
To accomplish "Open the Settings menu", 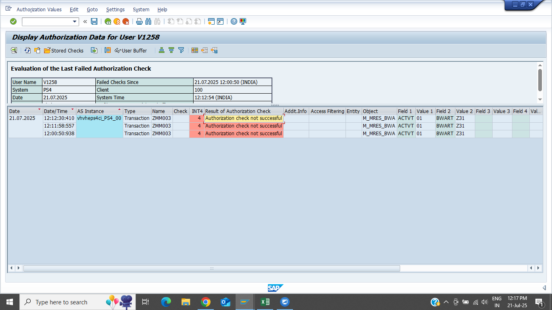I will tap(115, 9).
